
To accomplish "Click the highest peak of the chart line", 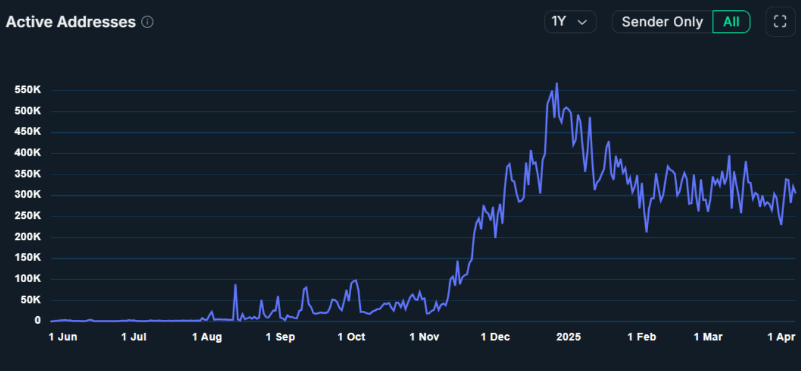I will pyautogui.click(x=556, y=84).
